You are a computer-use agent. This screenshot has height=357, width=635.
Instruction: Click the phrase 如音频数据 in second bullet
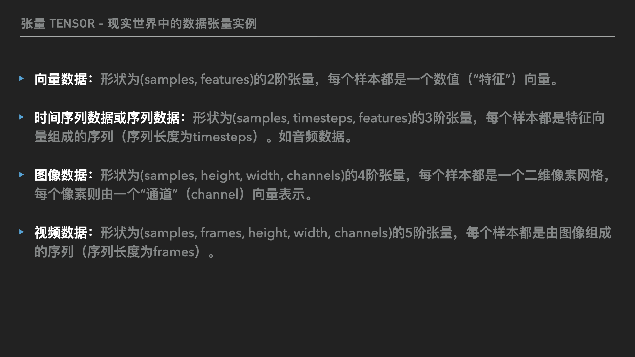312,137
